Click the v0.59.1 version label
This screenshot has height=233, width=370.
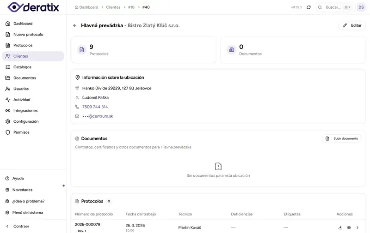point(296,7)
